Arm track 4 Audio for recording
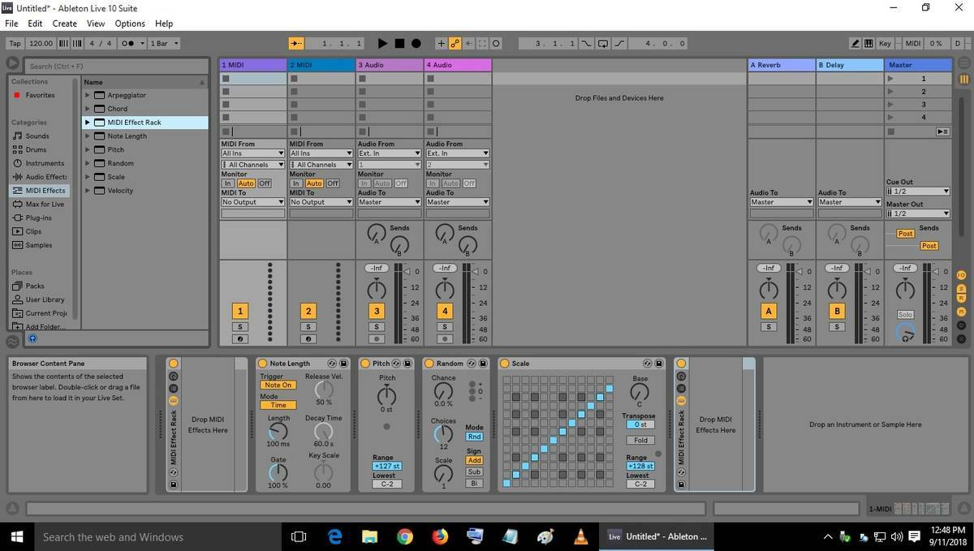974x551 pixels. (444, 339)
